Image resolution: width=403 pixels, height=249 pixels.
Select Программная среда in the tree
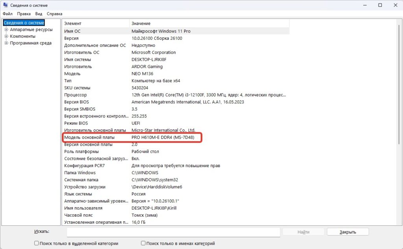31,43
